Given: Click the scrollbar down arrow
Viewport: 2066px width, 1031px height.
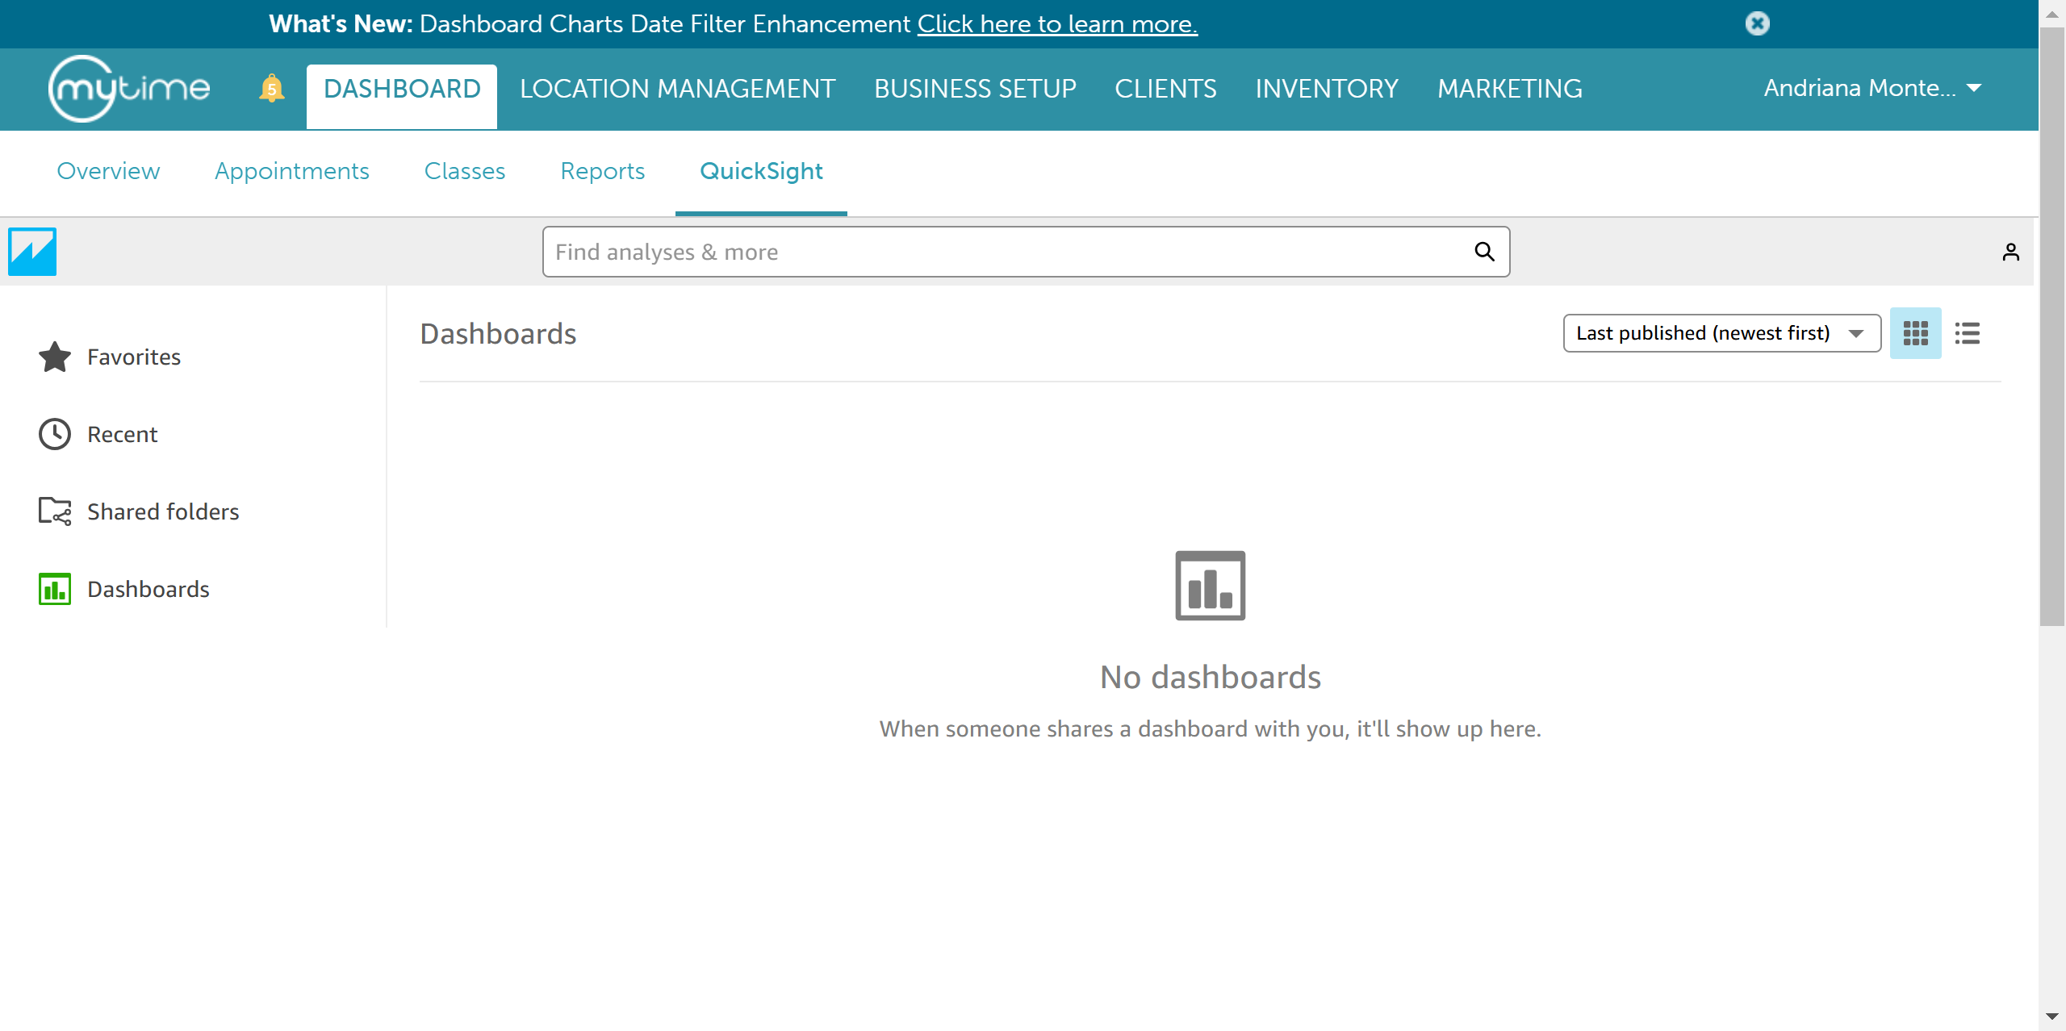Looking at the screenshot, I should (2051, 1016).
